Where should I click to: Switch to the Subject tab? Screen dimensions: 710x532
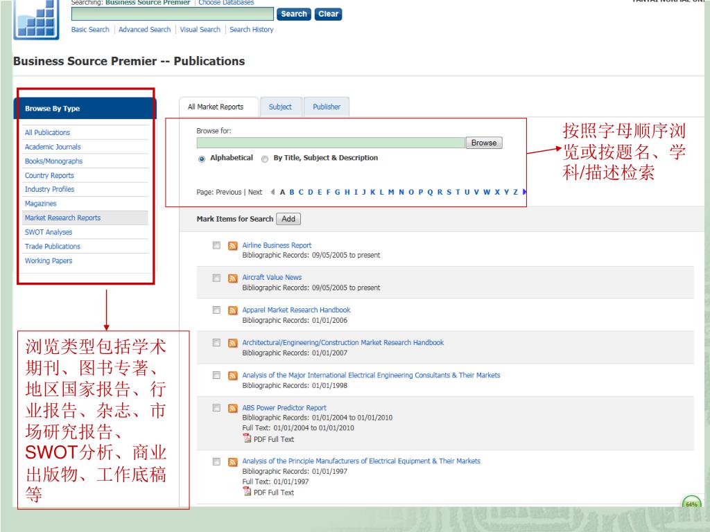click(x=280, y=107)
